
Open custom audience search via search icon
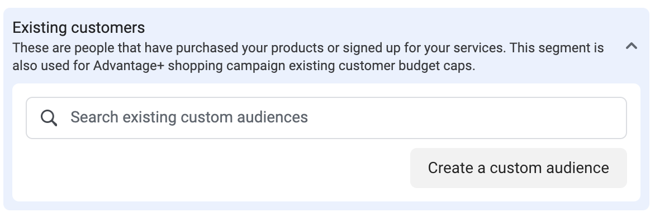pos(49,118)
